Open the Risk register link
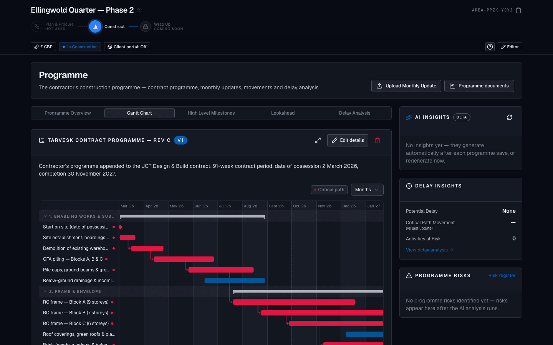This screenshot has width=553, height=345. click(x=502, y=276)
